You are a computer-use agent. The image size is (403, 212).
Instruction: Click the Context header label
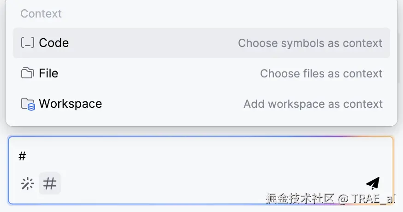tap(41, 14)
